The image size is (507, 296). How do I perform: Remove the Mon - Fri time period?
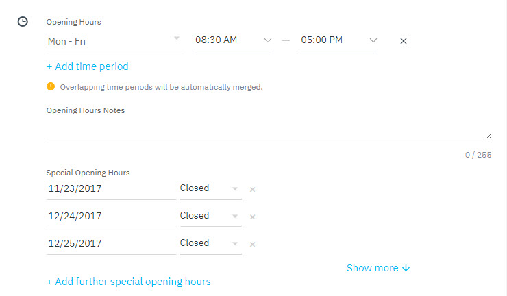404,41
